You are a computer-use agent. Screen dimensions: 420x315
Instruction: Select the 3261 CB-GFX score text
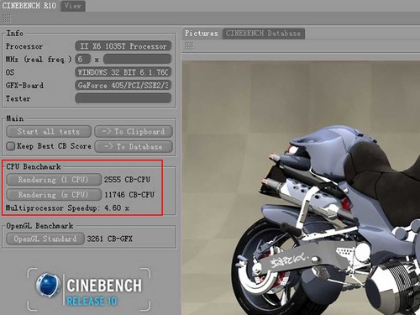(x=109, y=239)
